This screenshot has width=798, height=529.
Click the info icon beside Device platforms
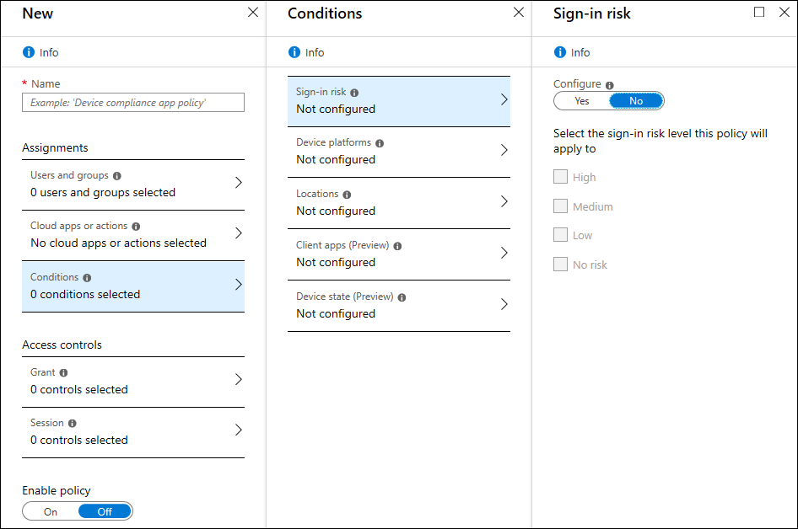tap(380, 143)
